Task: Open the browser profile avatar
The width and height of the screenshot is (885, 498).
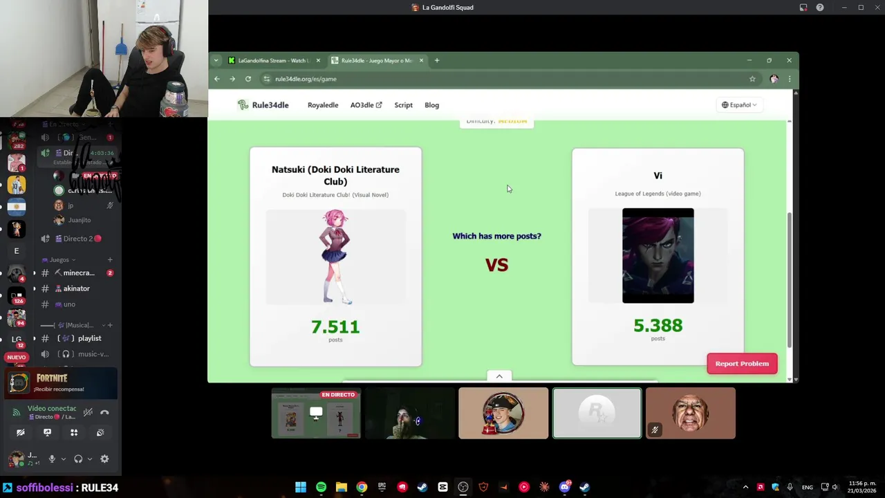Action: [774, 79]
